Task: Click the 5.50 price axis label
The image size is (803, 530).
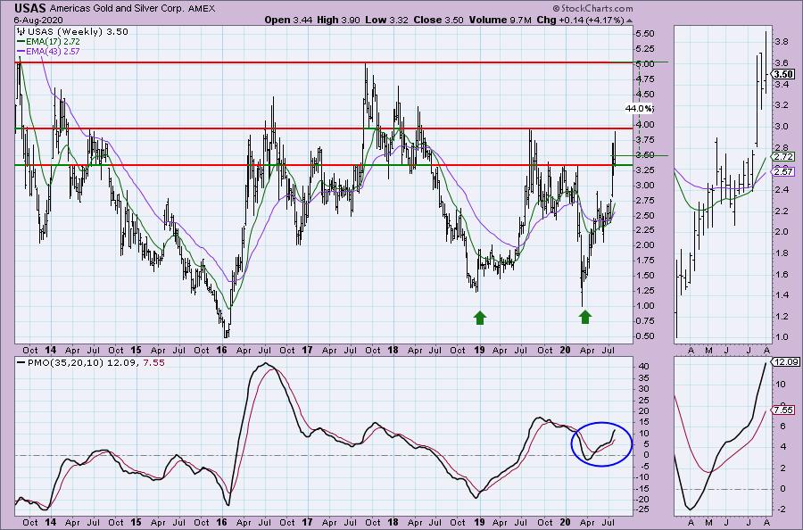Action: [644, 34]
